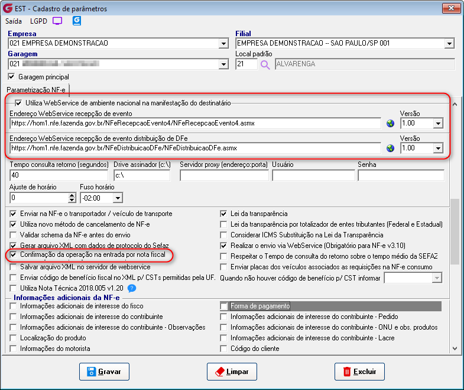Enable Código do cliente checkbox
Screen dimensions: 464x390
(223, 349)
